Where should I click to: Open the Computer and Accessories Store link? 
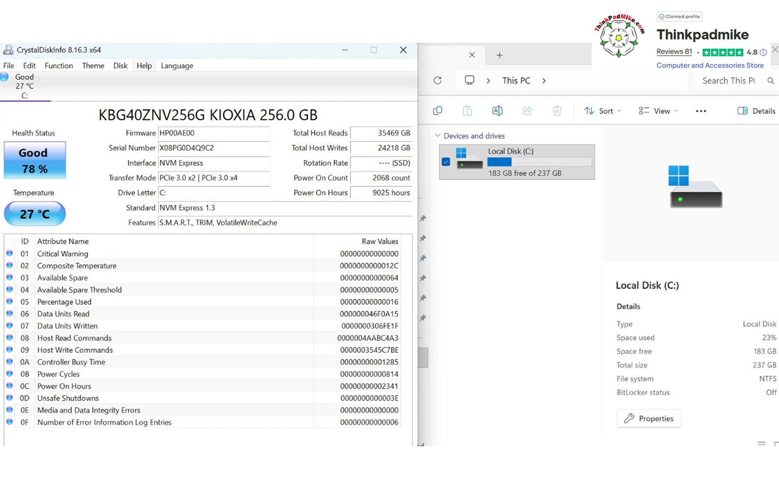[x=710, y=65]
